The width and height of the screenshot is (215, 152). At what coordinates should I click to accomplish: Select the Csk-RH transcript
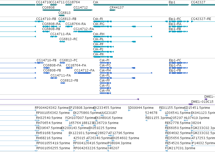tap(123, 37)
